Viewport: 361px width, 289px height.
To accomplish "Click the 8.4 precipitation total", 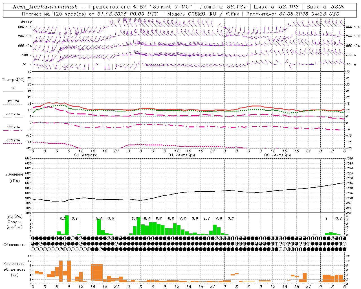I will 147,219.
